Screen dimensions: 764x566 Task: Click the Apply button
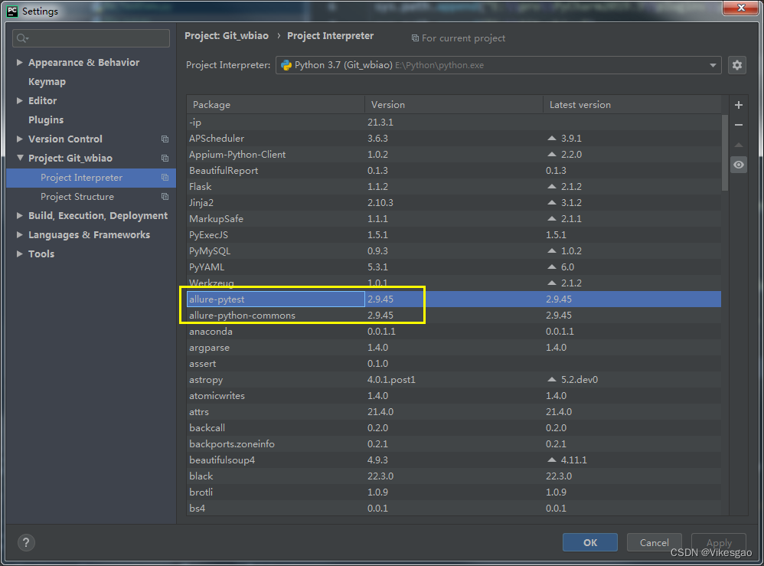[719, 542]
